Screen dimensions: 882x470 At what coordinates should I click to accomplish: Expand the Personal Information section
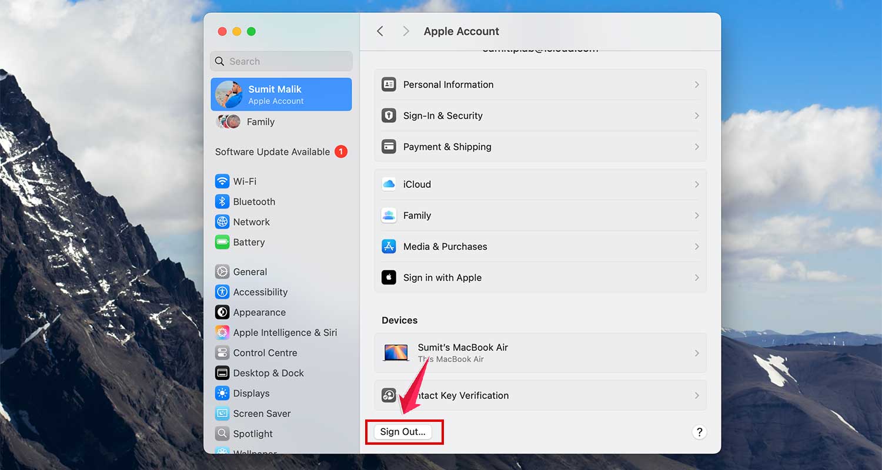pos(697,84)
